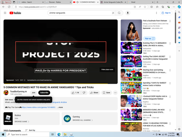182x137 pixels.
Task: Switch to the roblox - Search tab
Action: pyautogui.click(x=31, y=2)
